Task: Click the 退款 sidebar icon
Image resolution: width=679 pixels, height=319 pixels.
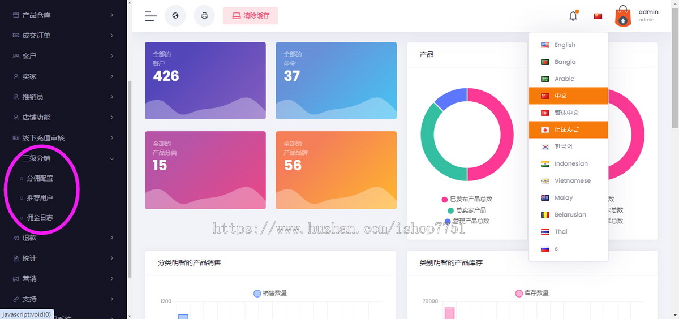Action: (x=16, y=238)
